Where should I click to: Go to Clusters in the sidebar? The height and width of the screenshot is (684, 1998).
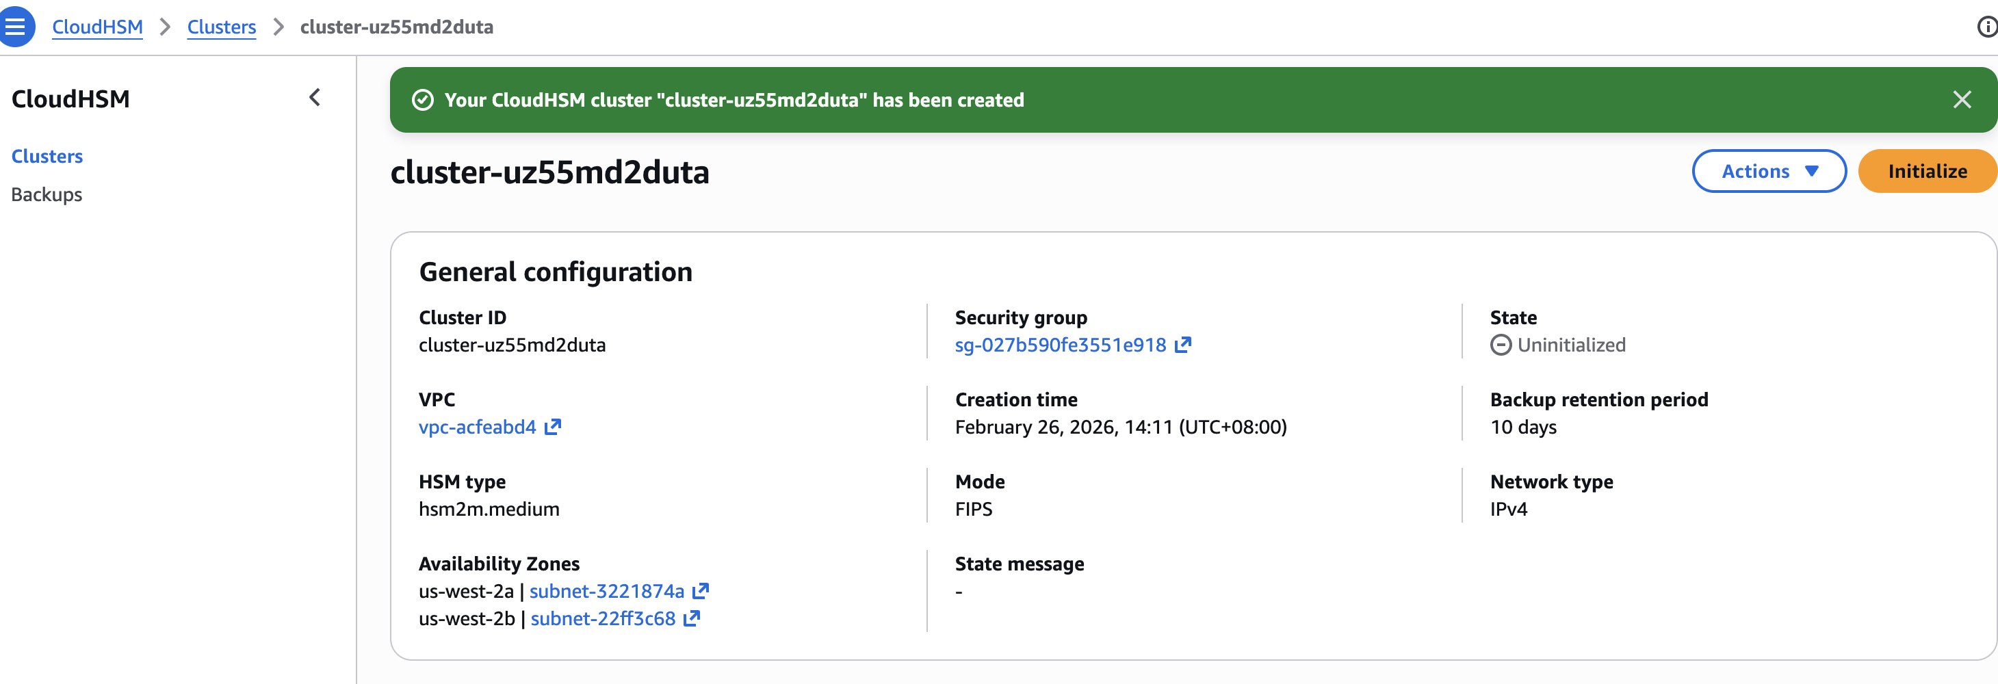tap(47, 157)
